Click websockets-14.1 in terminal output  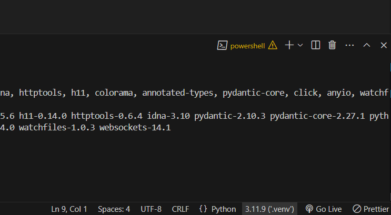[135, 128]
